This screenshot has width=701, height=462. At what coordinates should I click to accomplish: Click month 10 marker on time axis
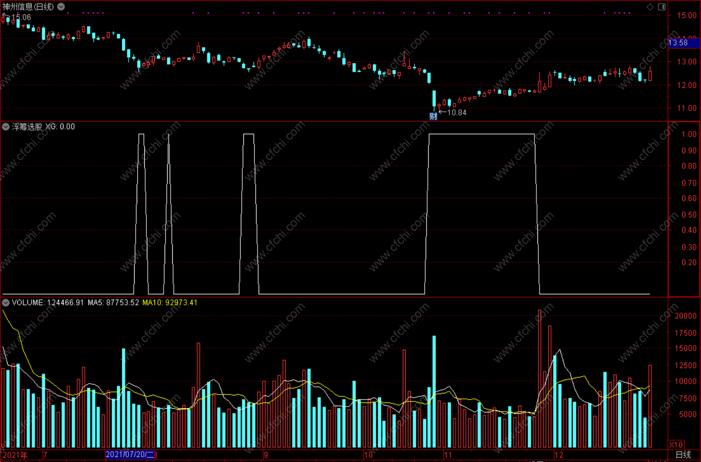(368, 455)
